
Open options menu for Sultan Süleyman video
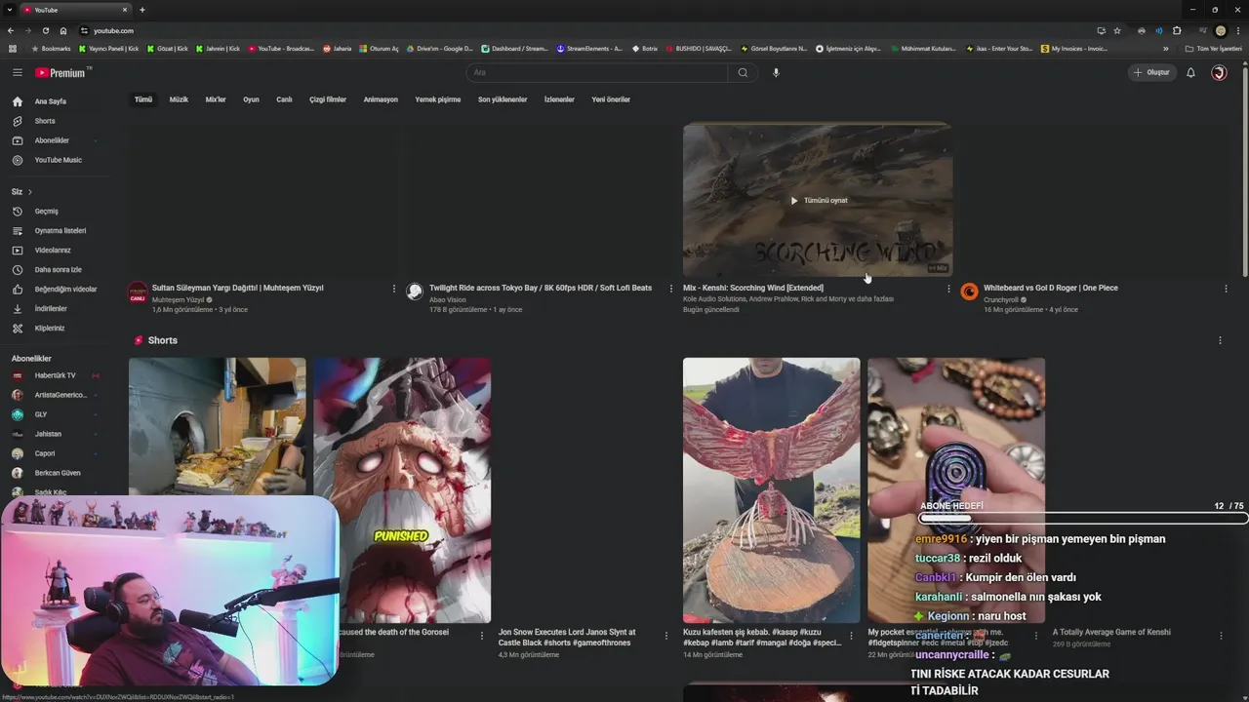(394, 289)
